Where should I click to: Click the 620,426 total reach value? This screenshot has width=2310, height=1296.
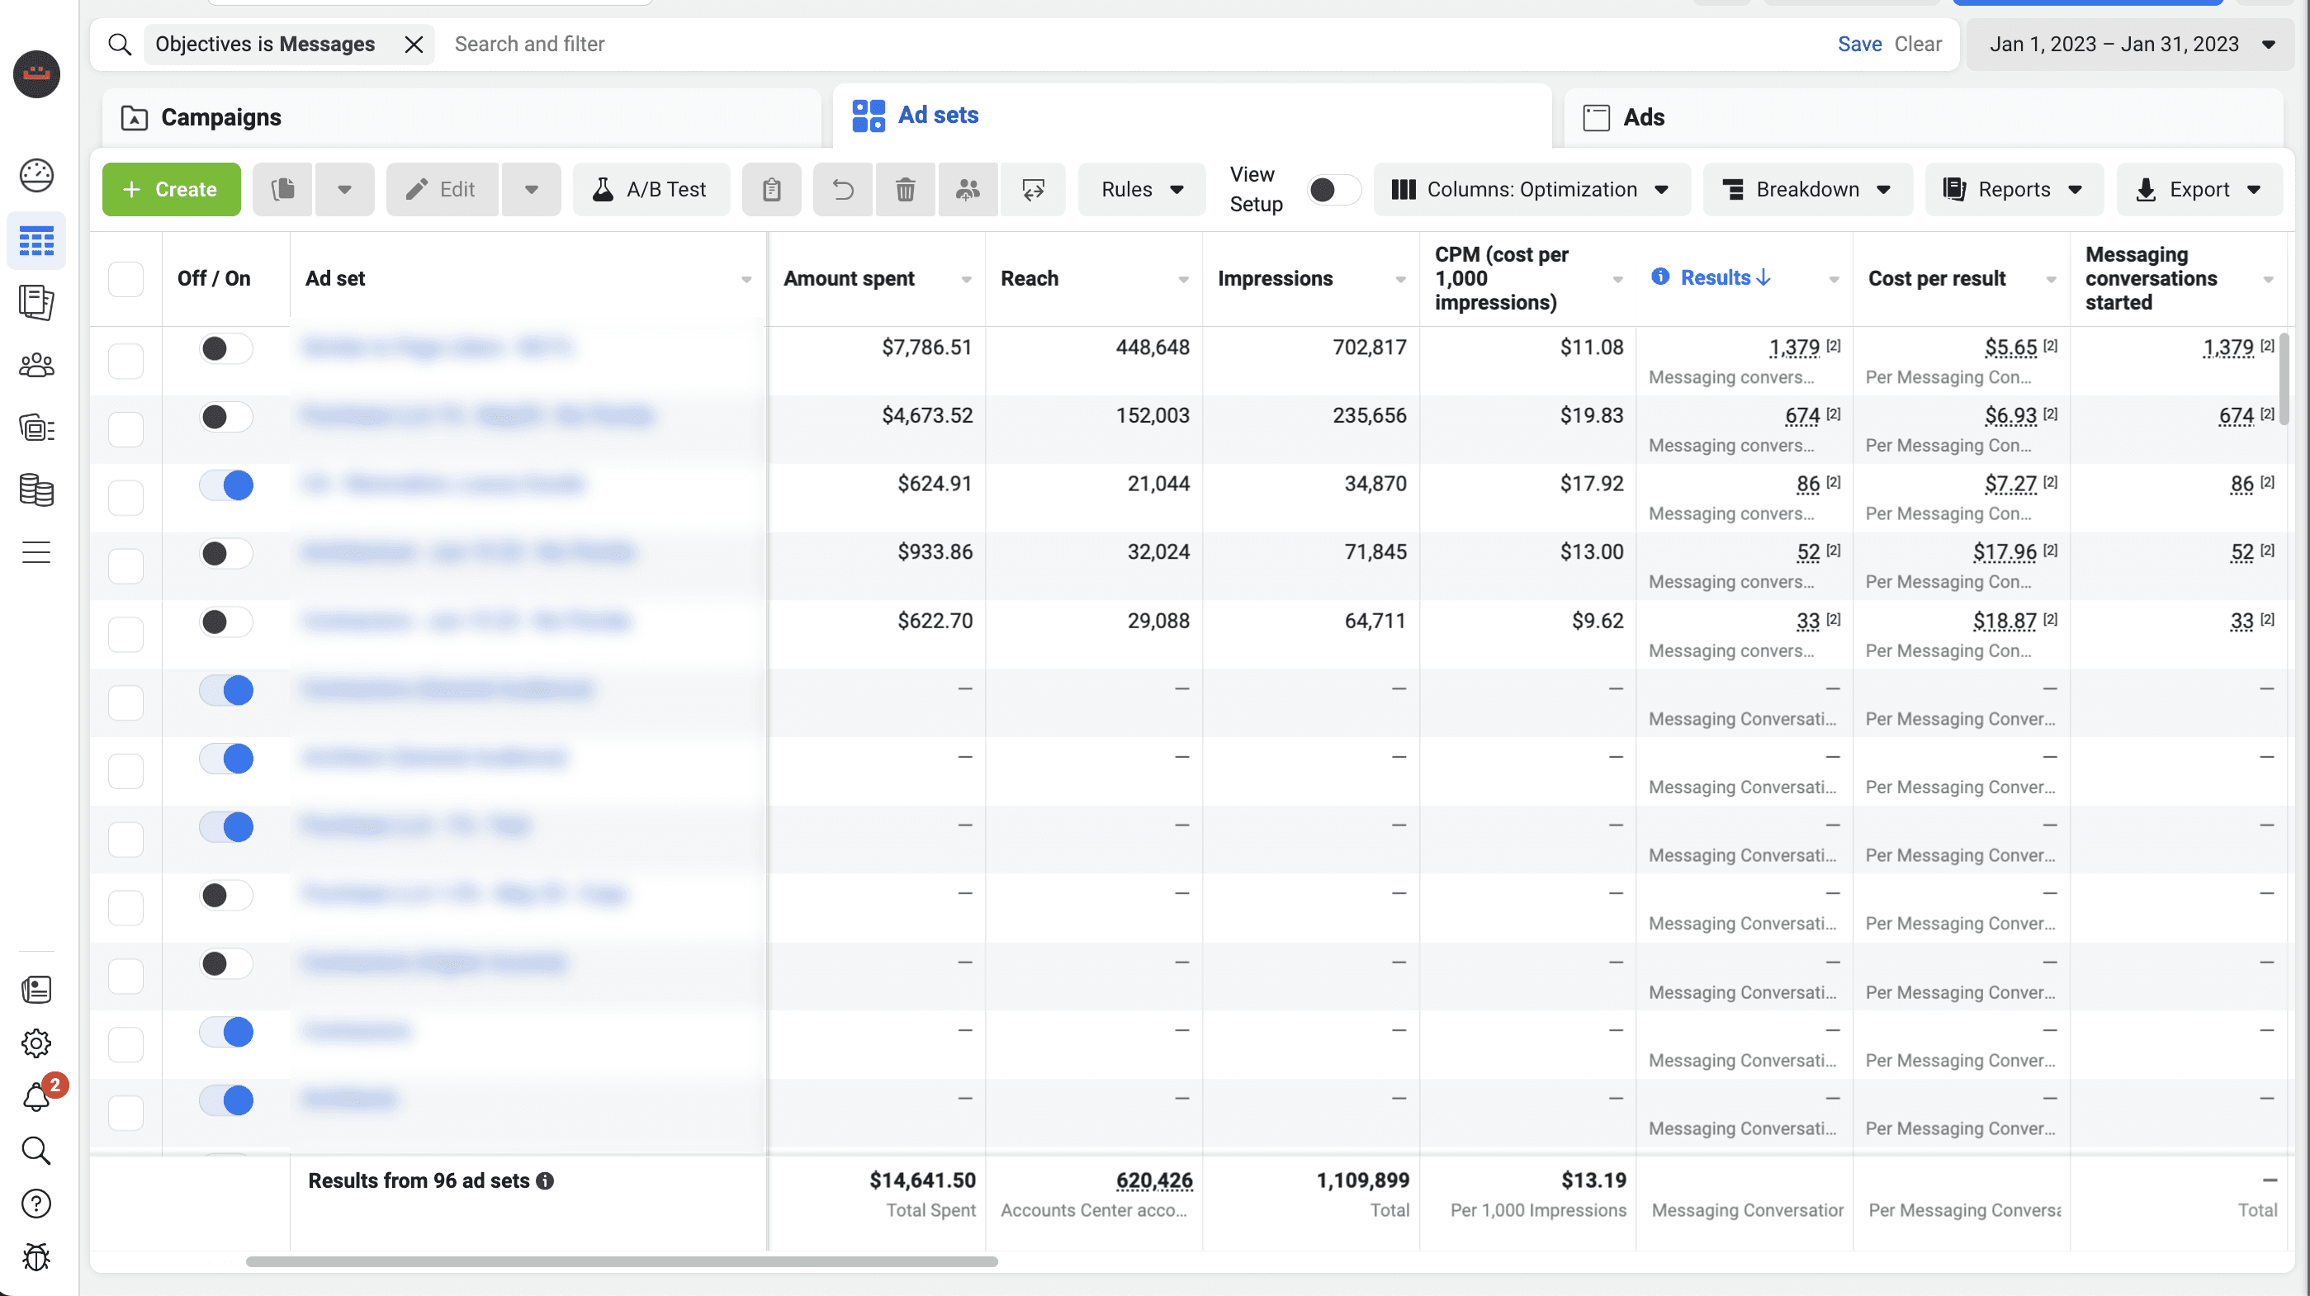(x=1154, y=1180)
